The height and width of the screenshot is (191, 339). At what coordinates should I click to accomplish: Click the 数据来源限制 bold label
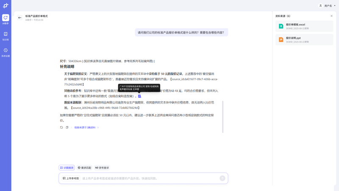click(x=73, y=102)
